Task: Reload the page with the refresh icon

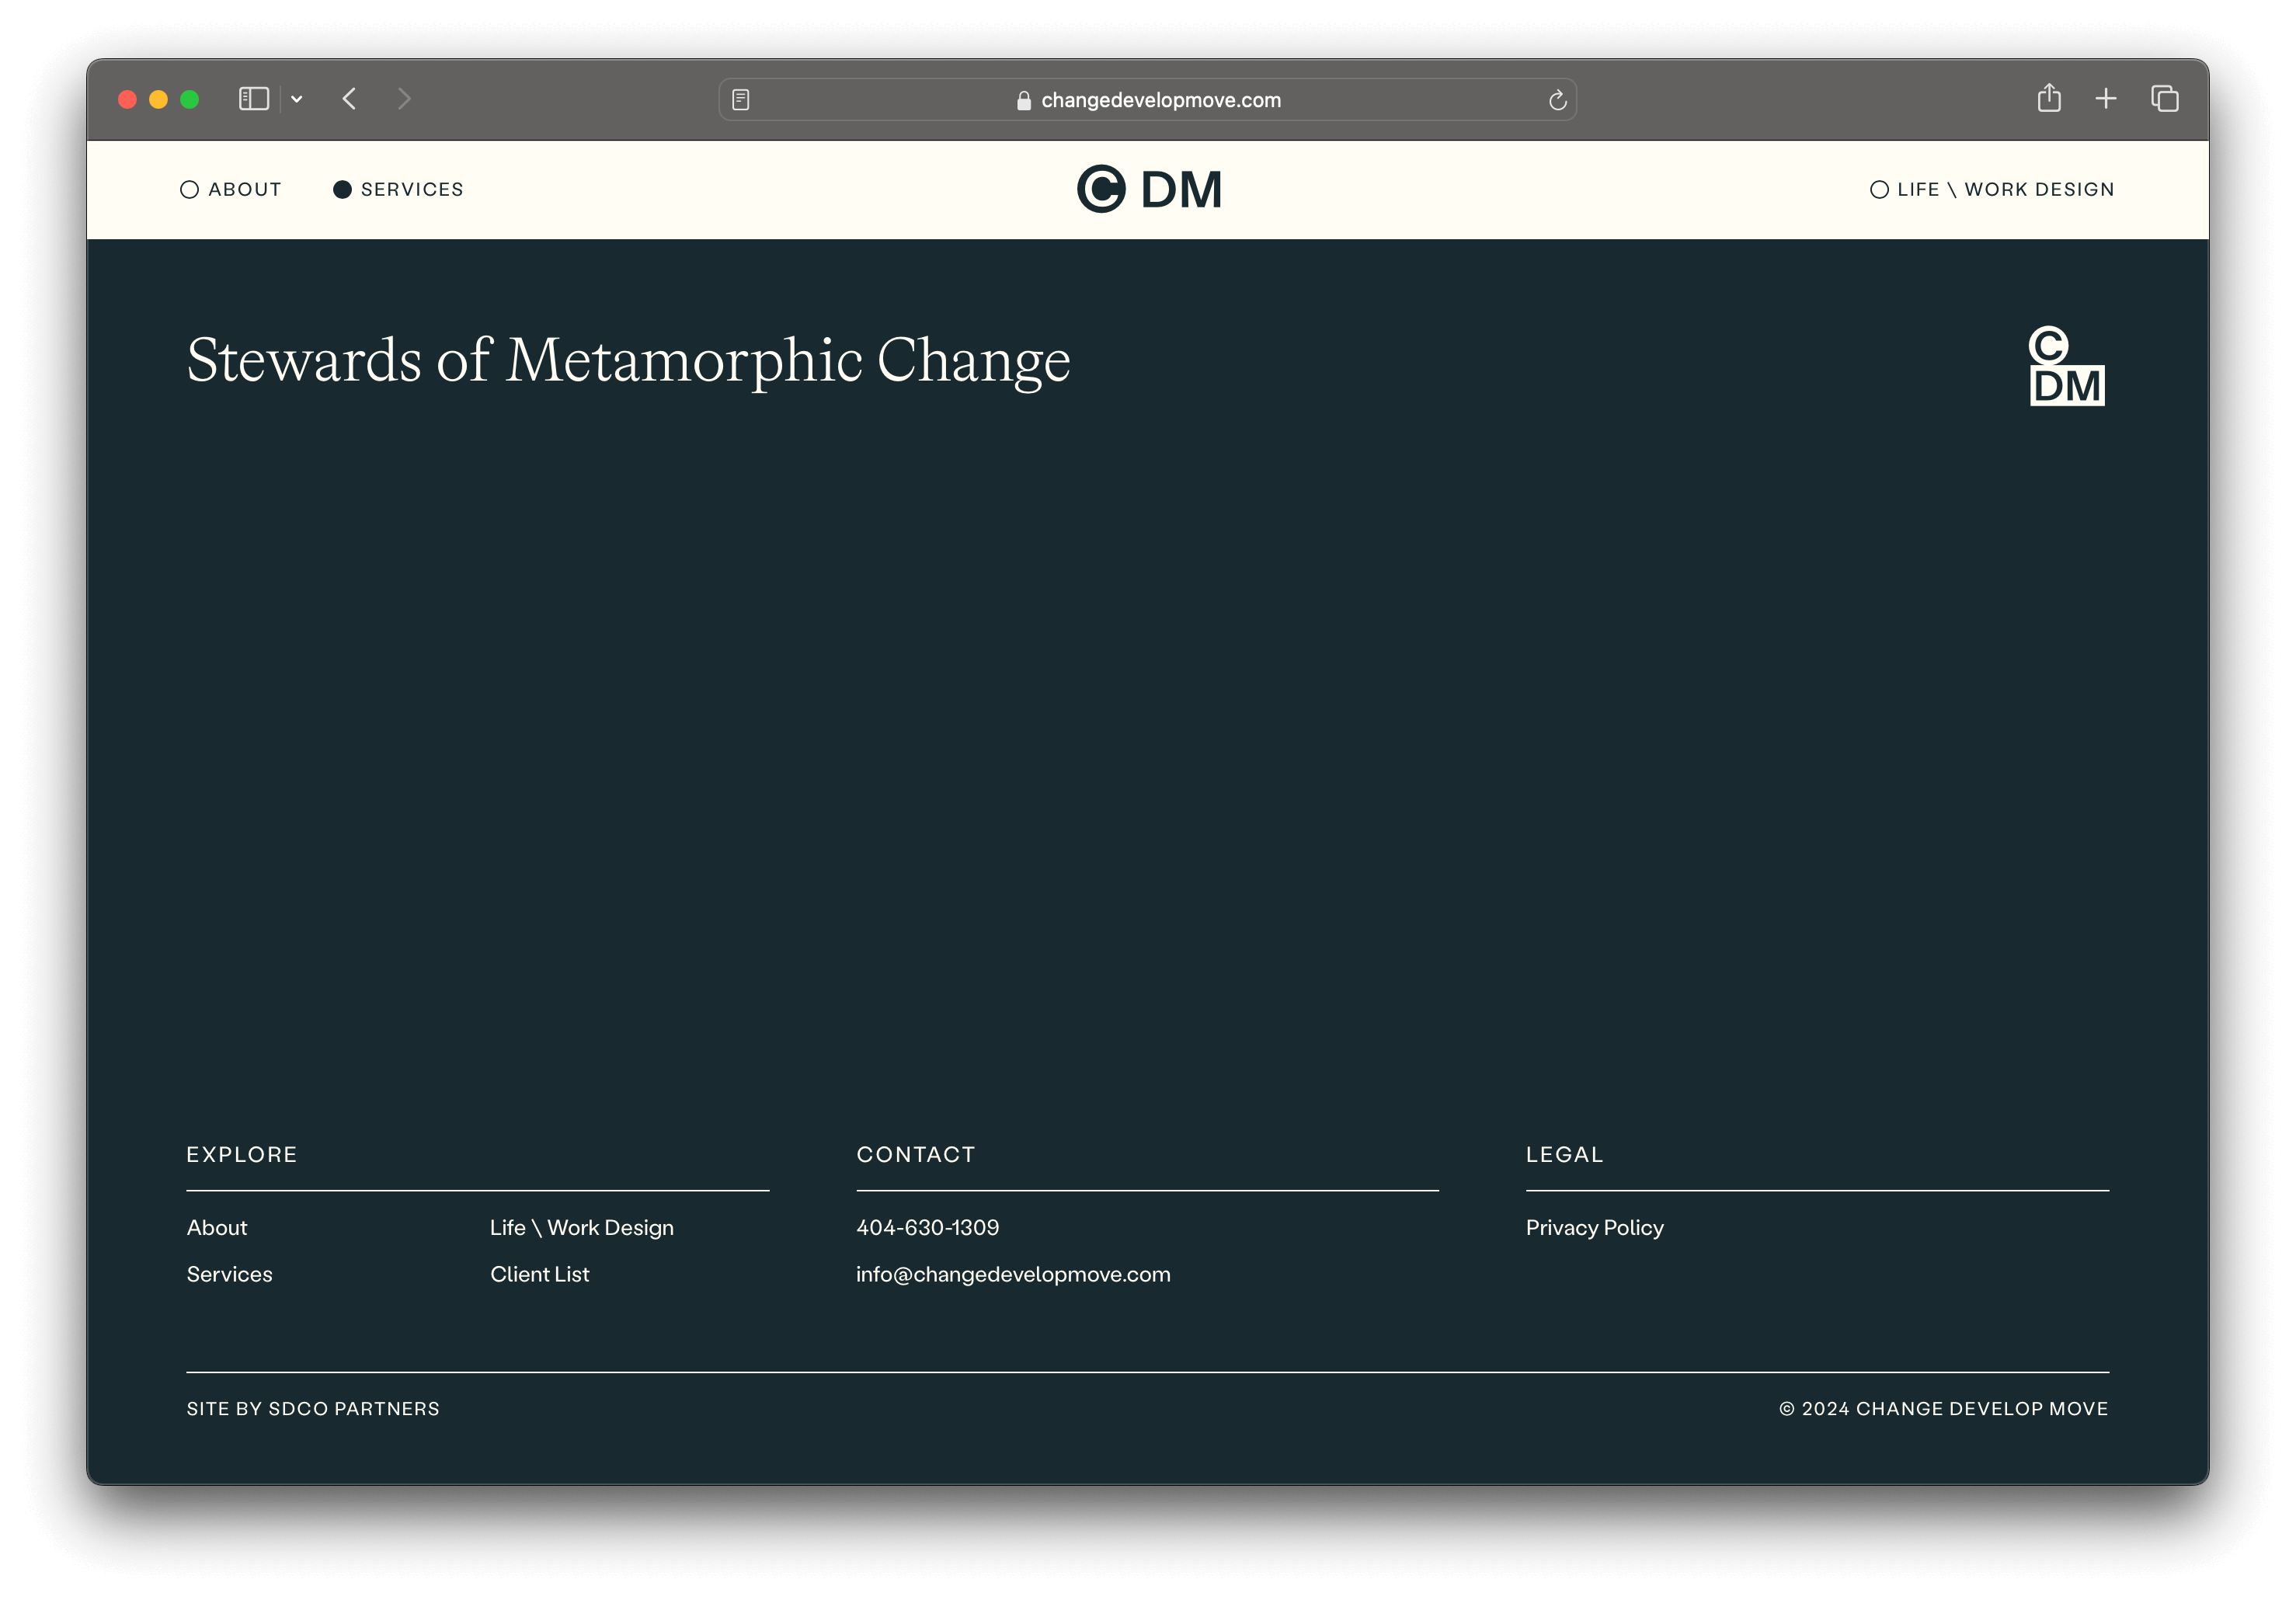Action: click(x=1557, y=100)
